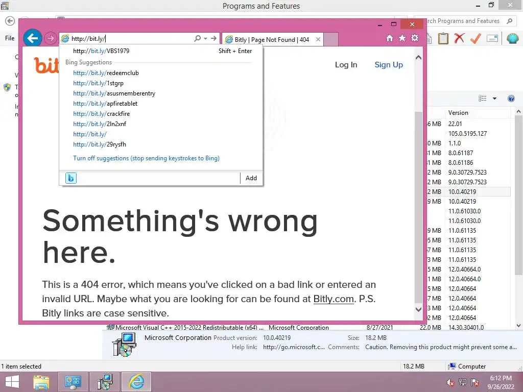Image resolution: width=523 pixels, height=392 pixels.
Task: Click the programs list scrollbar up arrow
Action: 519,112
